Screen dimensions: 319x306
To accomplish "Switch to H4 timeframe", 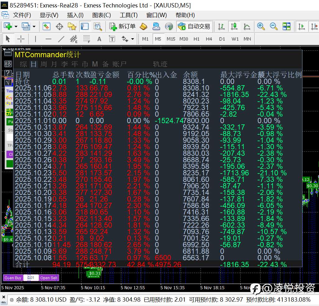I will [x=209, y=39].
